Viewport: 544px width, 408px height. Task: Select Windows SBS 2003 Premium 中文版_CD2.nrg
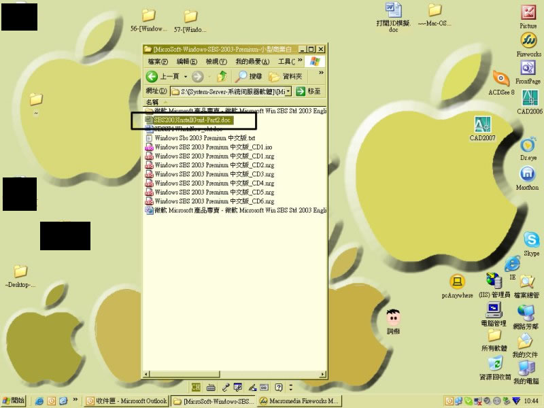209,165
